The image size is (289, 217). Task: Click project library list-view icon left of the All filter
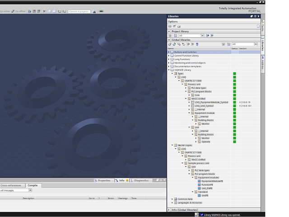pos(176,35)
